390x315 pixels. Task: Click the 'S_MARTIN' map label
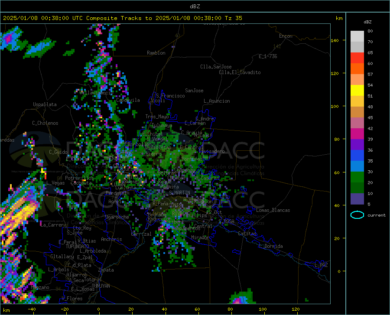(x=179, y=193)
